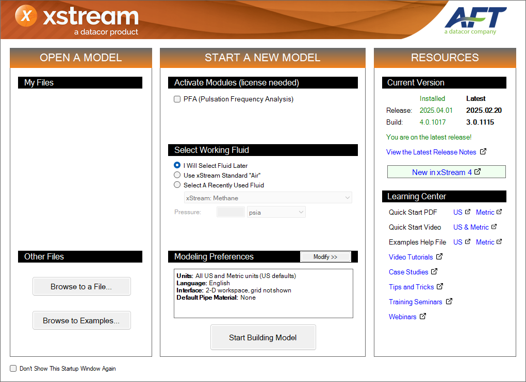Open Quick Start Video US & Metric link
The image size is (526, 382).
tap(471, 227)
